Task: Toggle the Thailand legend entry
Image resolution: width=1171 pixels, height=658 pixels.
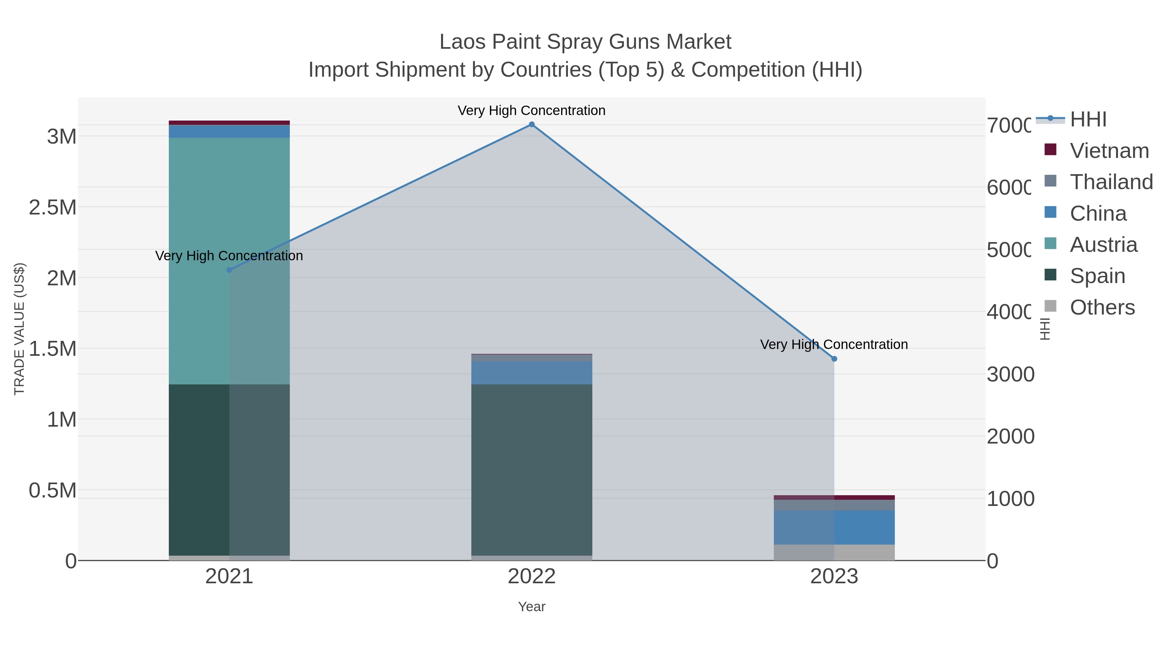Action: point(1099,182)
